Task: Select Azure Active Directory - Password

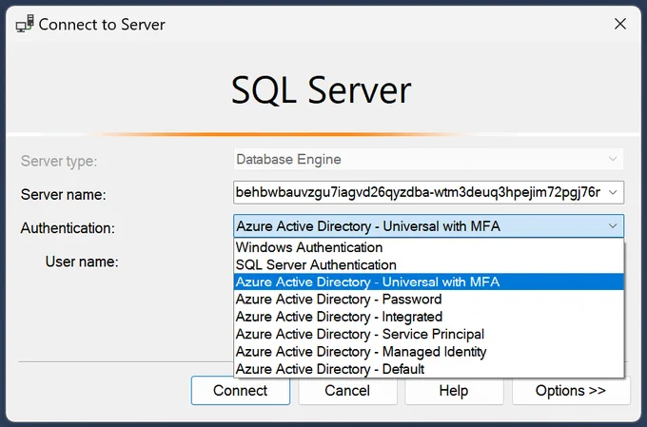Action: pos(429,300)
